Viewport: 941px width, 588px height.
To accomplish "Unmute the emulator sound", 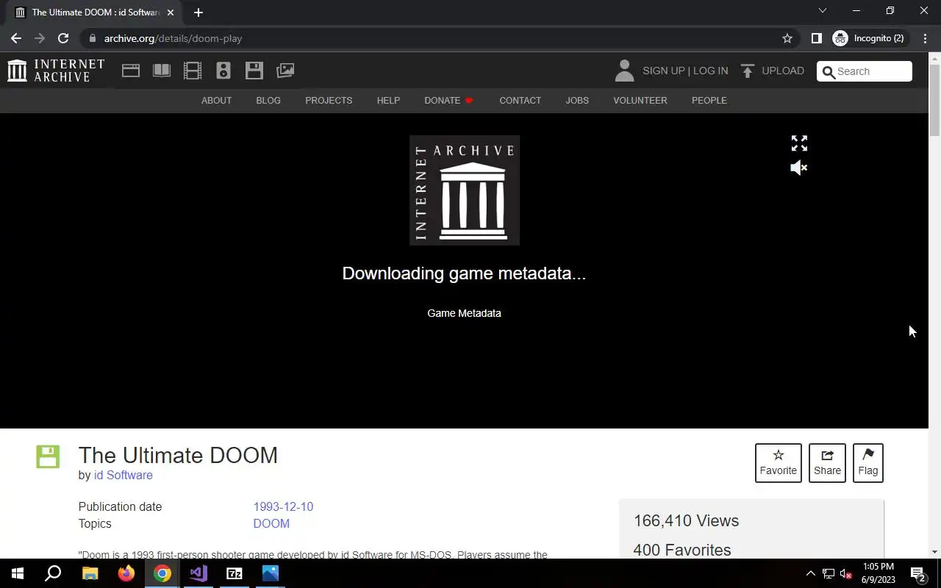I will pyautogui.click(x=799, y=168).
